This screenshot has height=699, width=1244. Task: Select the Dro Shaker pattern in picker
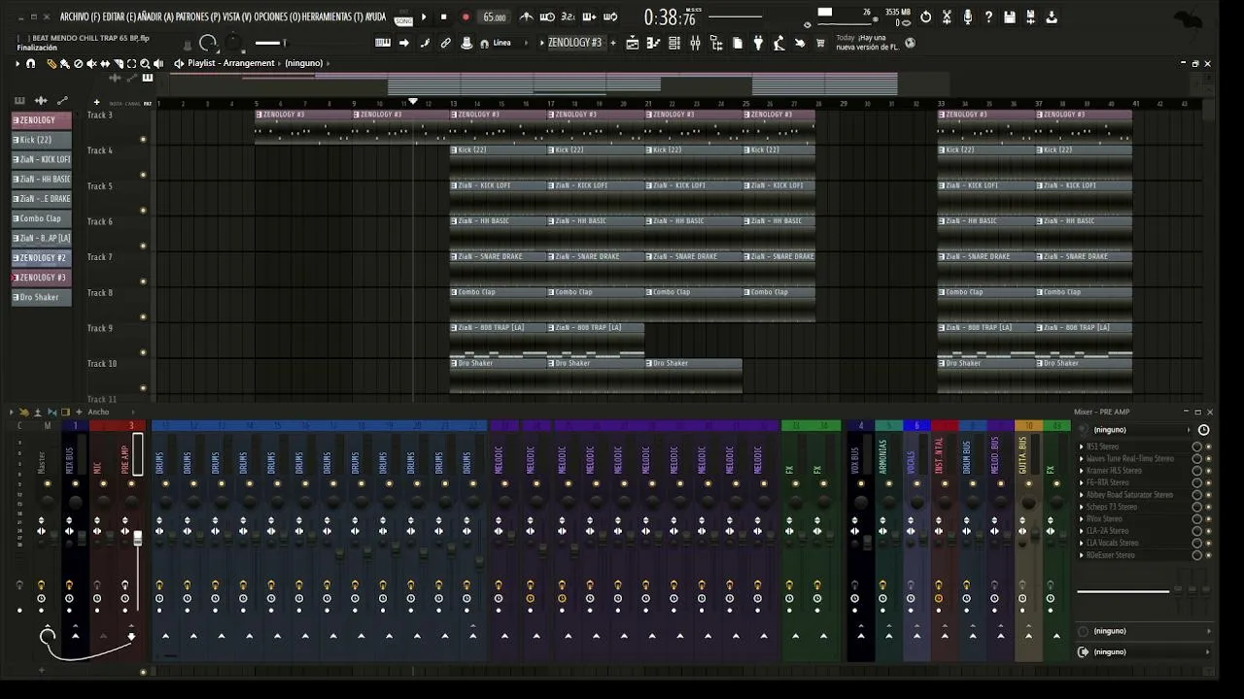[41, 297]
